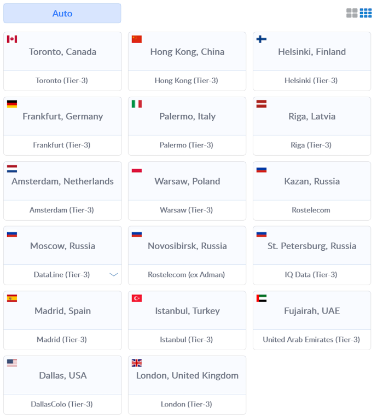Click the Italy flag icon
The width and height of the screenshot is (383, 419).
pos(137,104)
